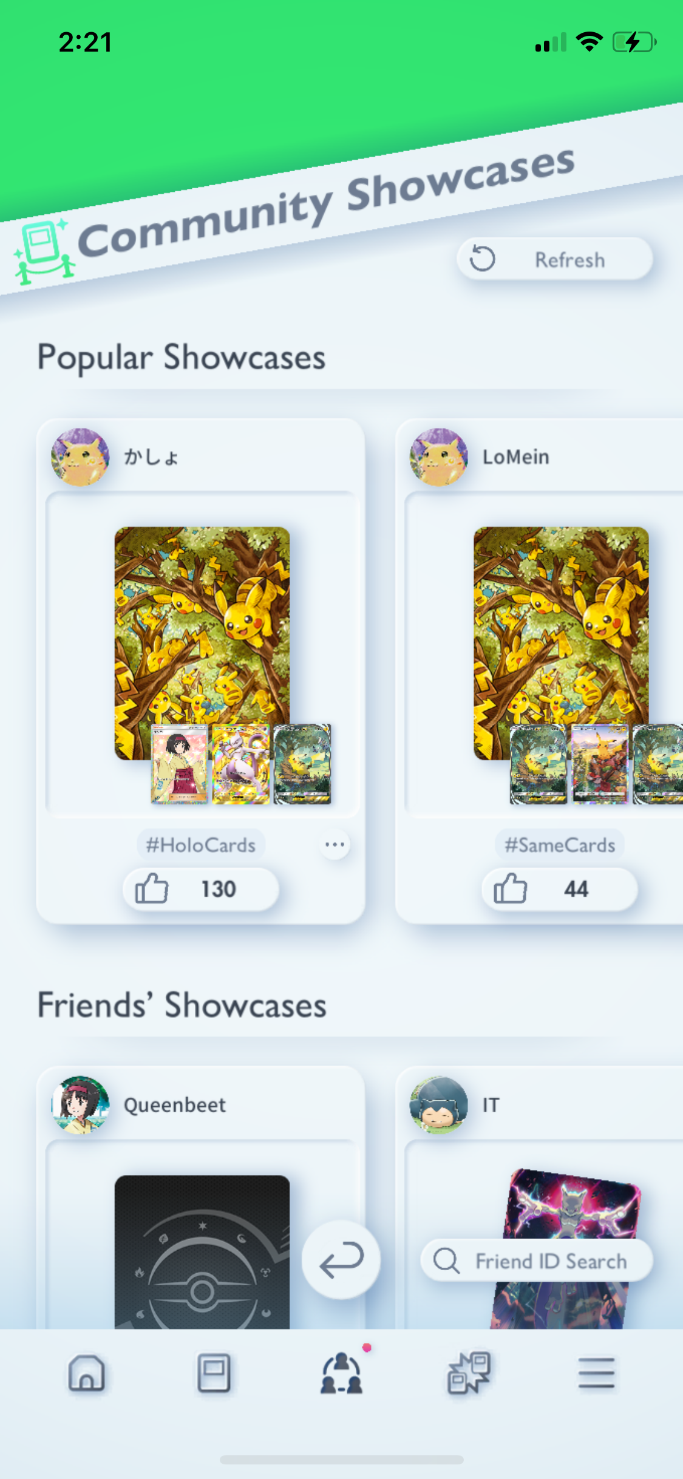Open Queenbeet's dark card back showcase
Viewport: 683px width, 1479px height.
[202, 1252]
